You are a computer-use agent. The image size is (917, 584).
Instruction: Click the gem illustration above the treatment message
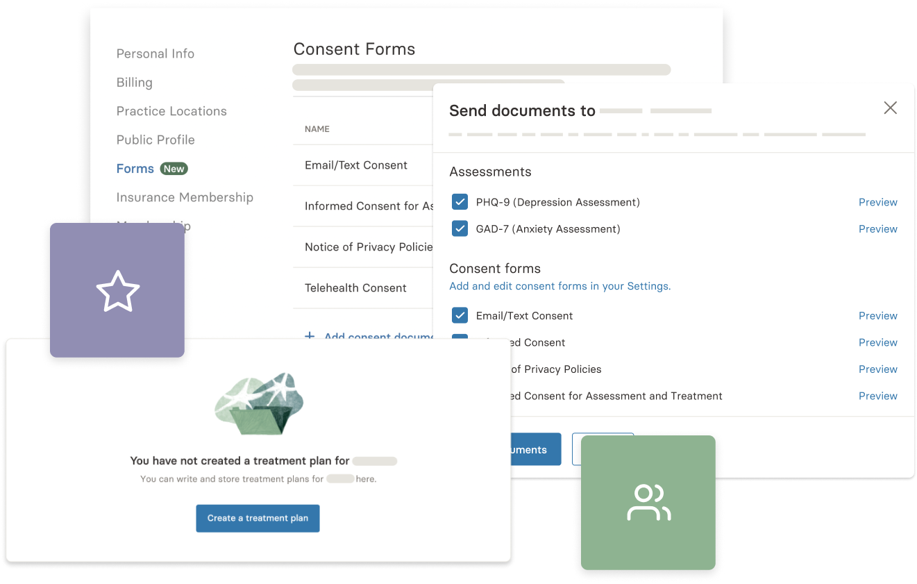[258, 404]
